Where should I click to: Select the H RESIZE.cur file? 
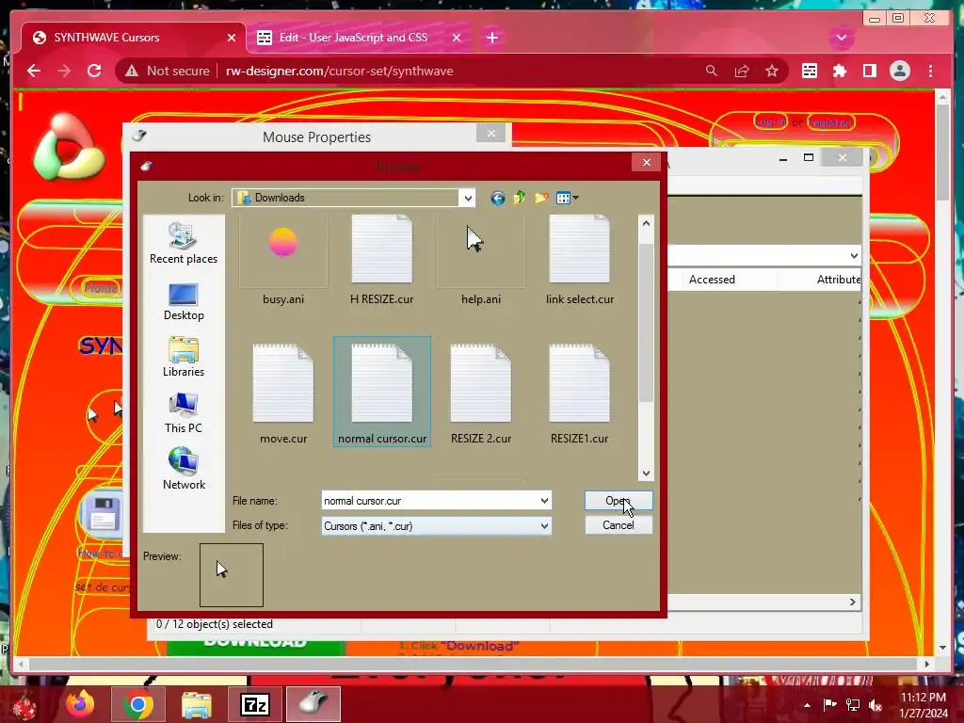pos(382,261)
